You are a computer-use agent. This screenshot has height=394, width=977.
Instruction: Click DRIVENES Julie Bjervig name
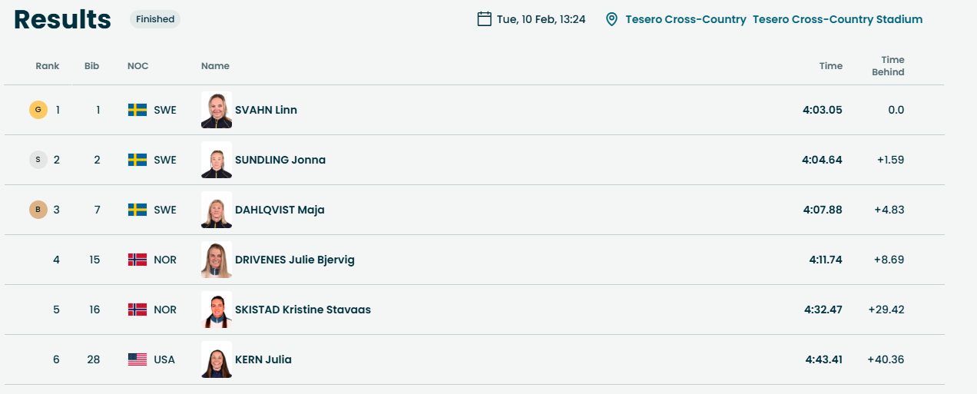294,260
